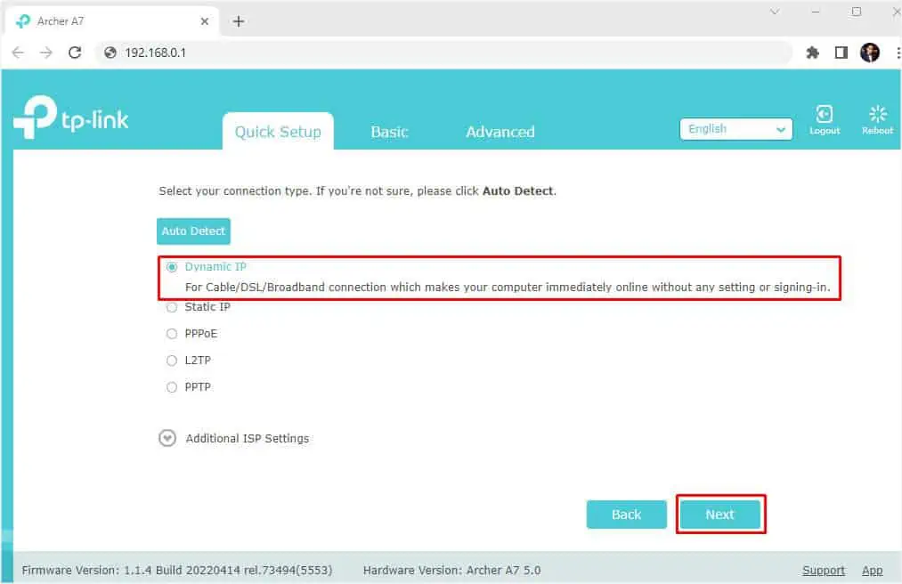Open the browser side panel icon
902x584 pixels.
(840, 53)
